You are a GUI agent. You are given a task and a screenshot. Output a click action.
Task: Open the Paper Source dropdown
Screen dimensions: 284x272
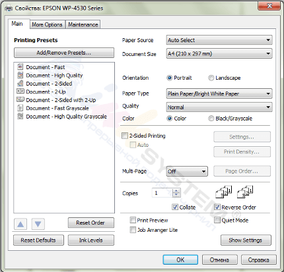point(219,40)
